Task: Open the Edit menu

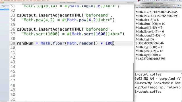Action: (15, 1)
